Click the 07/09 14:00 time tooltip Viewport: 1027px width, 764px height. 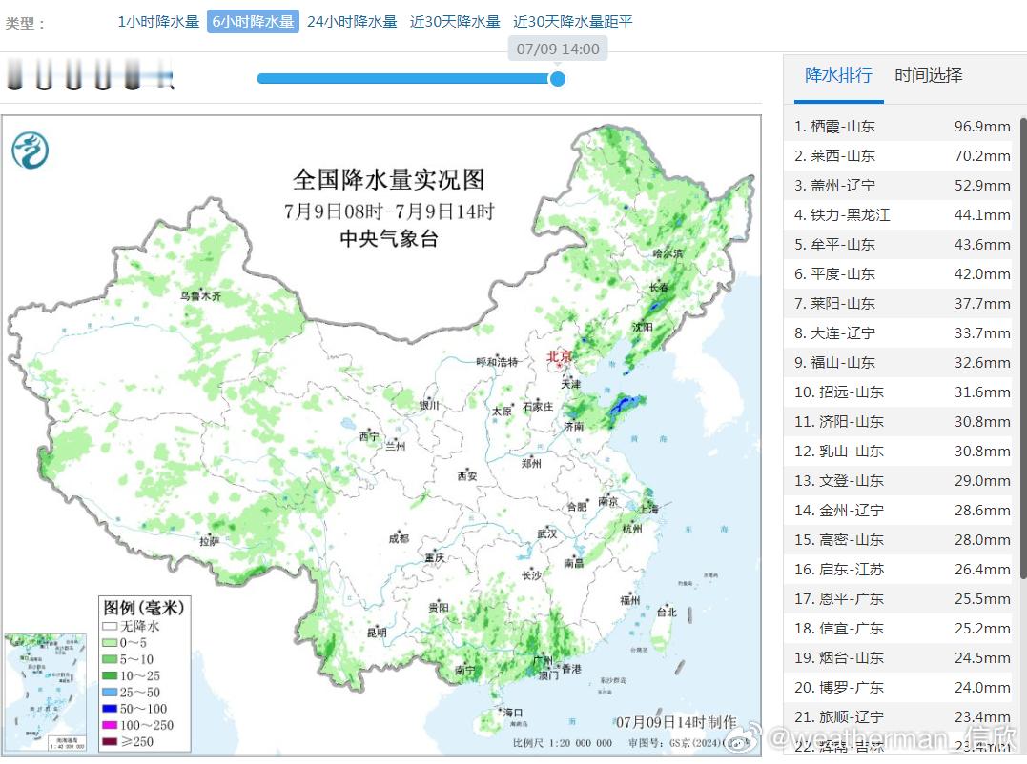tap(558, 49)
